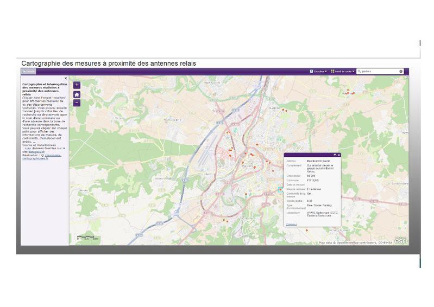The image size is (434, 307).
Task: Open the Fond de carte basemap dropdown
Action: pos(343,71)
